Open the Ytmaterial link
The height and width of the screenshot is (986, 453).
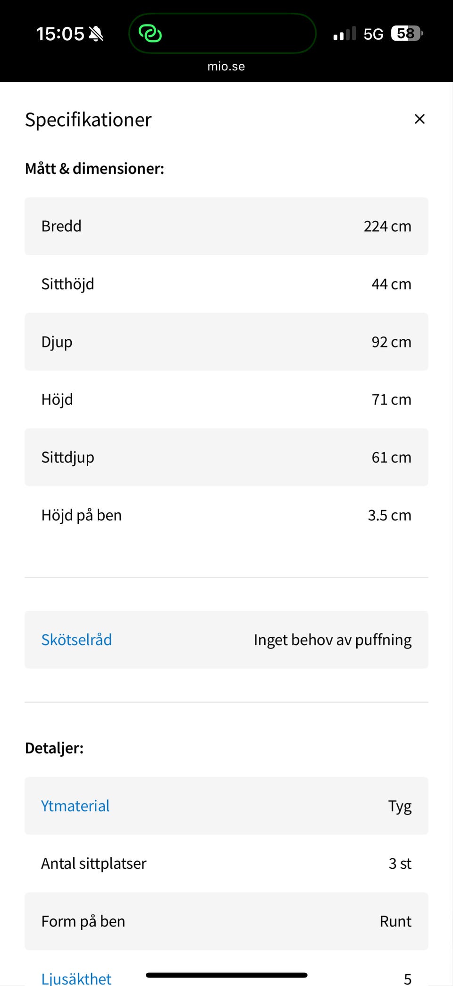[x=75, y=806]
